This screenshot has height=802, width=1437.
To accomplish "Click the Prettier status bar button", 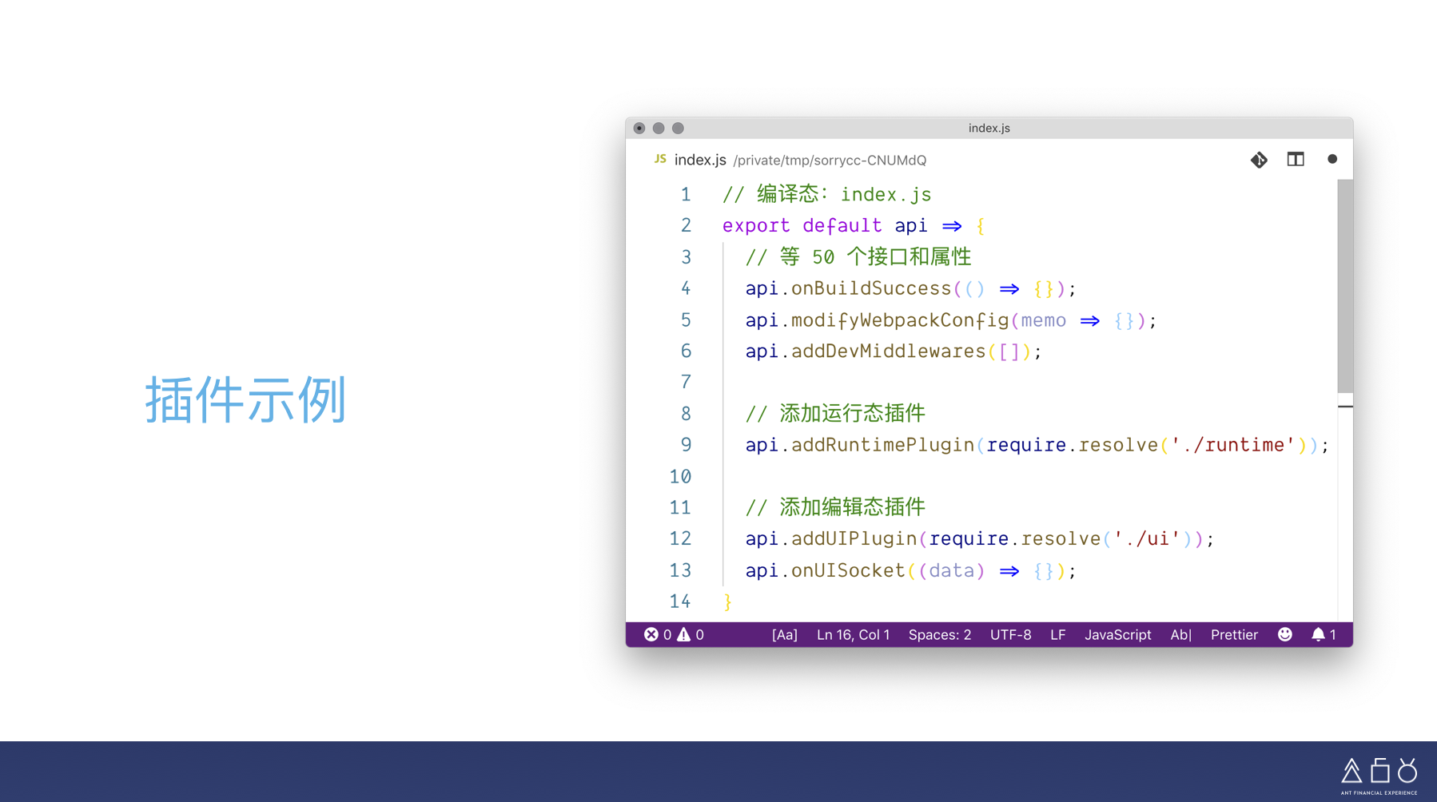I will click(x=1234, y=634).
